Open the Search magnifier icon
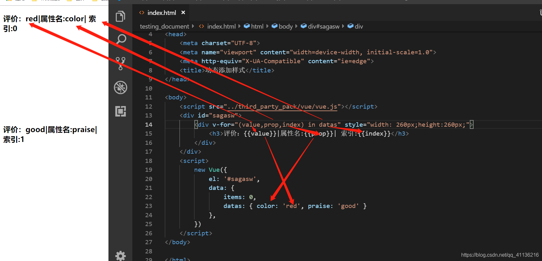 point(121,39)
